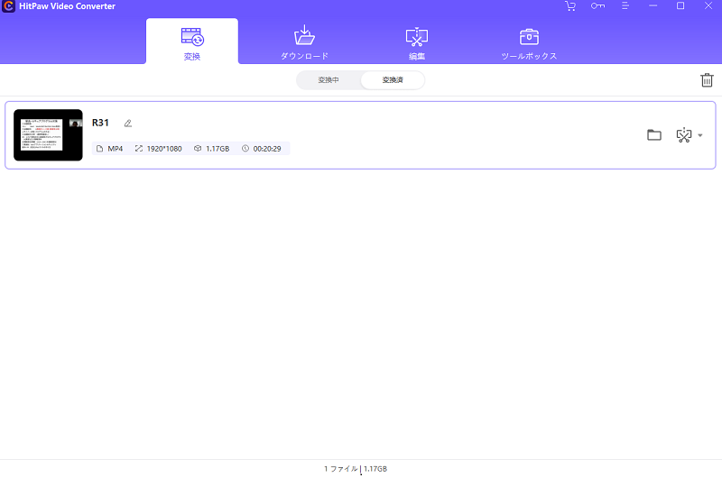Image resolution: width=722 pixels, height=487 pixels.
Task: Open the ツールボックス tab
Action: 529,43
